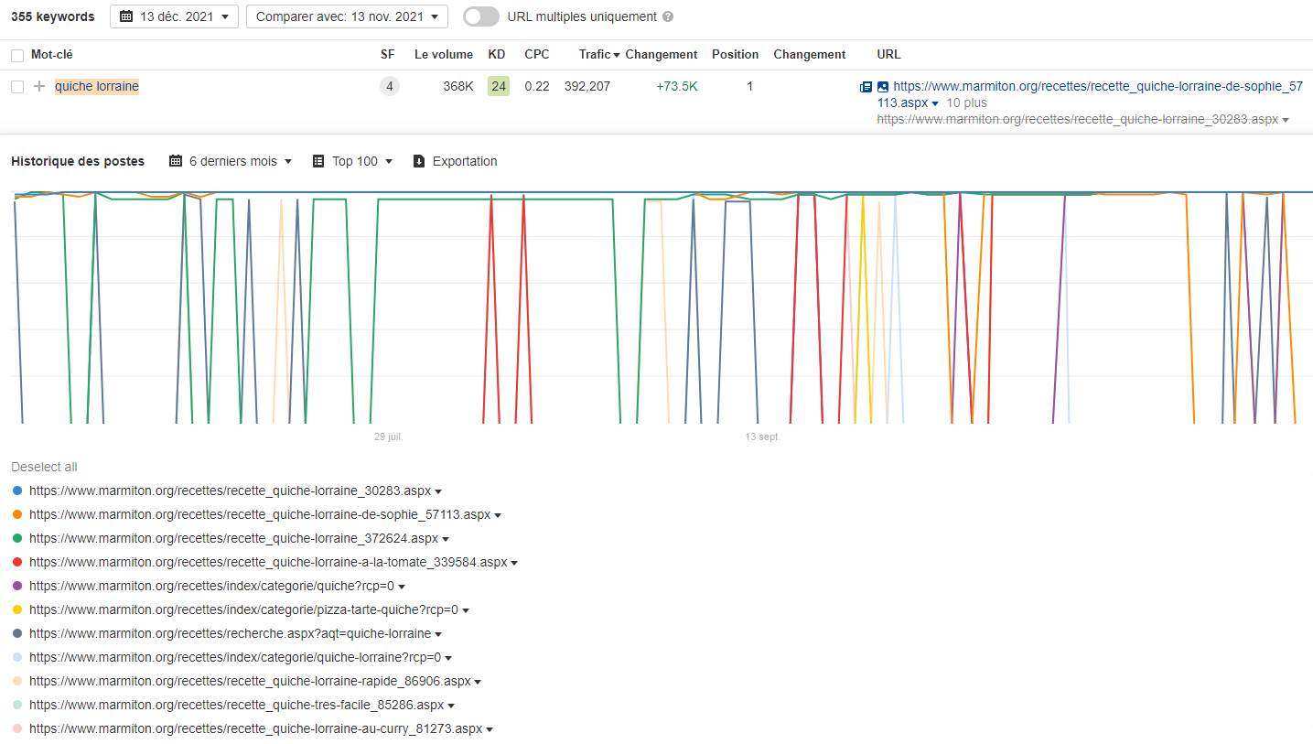This screenshot has width=1313, height=744.
Task: Toggle the blue quiche-lorraine_30283 legend dot
Action: tap(16, 491)
